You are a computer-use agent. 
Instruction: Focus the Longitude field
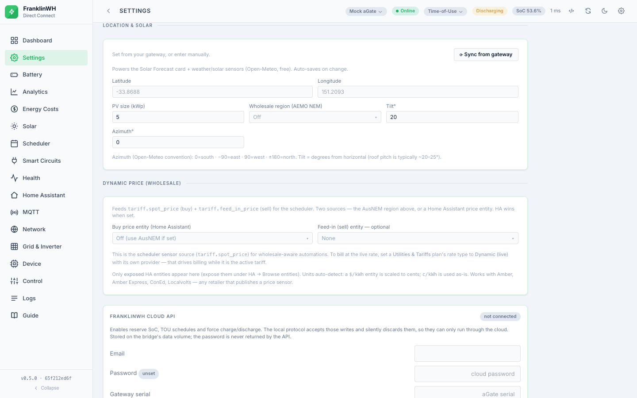click(x=418, y=92)
